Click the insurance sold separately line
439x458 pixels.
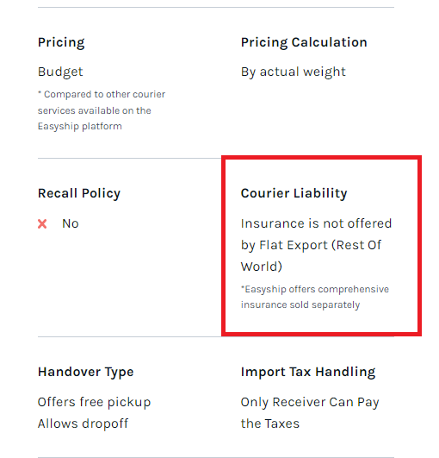click(x=300, y=304)
